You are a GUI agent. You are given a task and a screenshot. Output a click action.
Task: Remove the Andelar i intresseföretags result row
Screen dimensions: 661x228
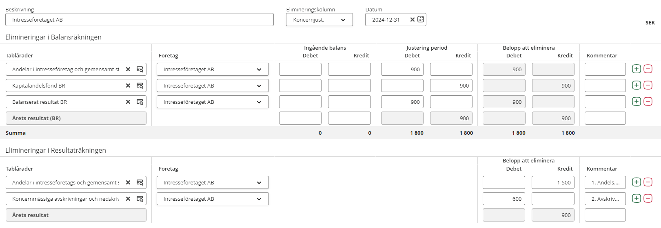click(x=648, y=182)
